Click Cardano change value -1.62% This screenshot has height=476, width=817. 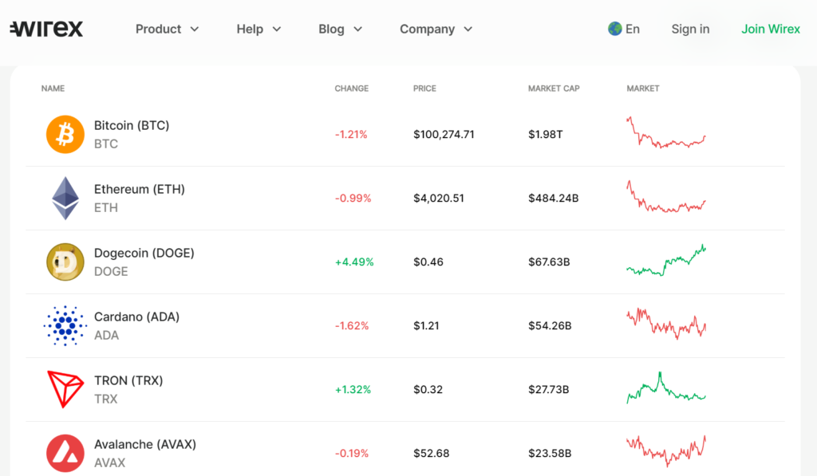352,325
